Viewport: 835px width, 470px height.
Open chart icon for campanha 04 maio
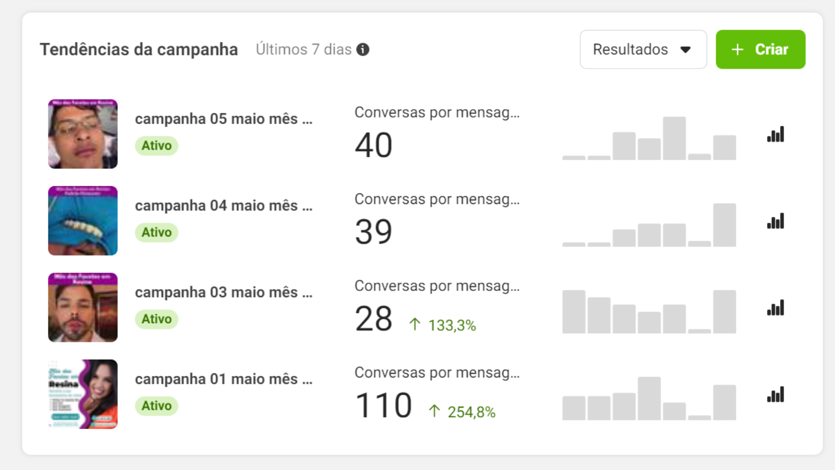point(775,222)
